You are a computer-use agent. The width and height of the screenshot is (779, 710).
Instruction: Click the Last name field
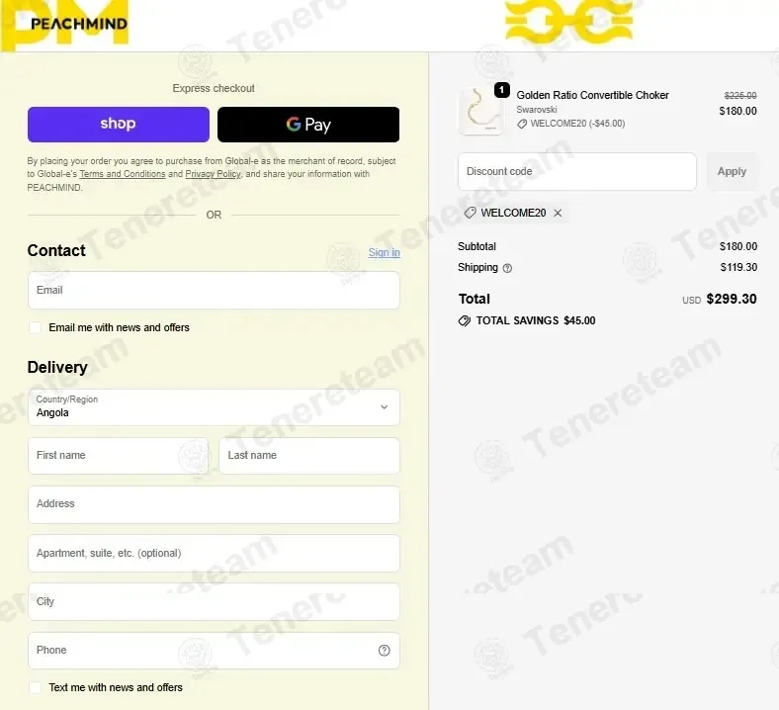point(309,456)
